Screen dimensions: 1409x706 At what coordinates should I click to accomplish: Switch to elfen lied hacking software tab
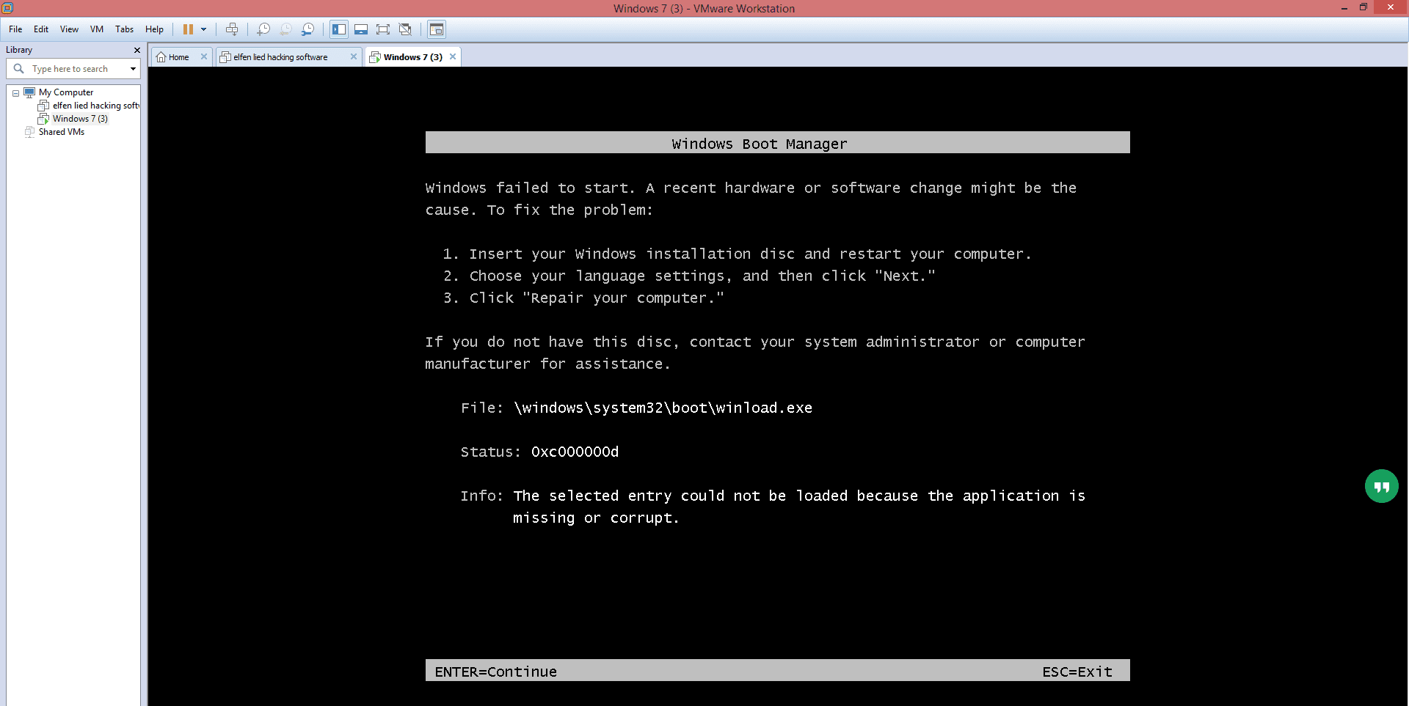280,57
